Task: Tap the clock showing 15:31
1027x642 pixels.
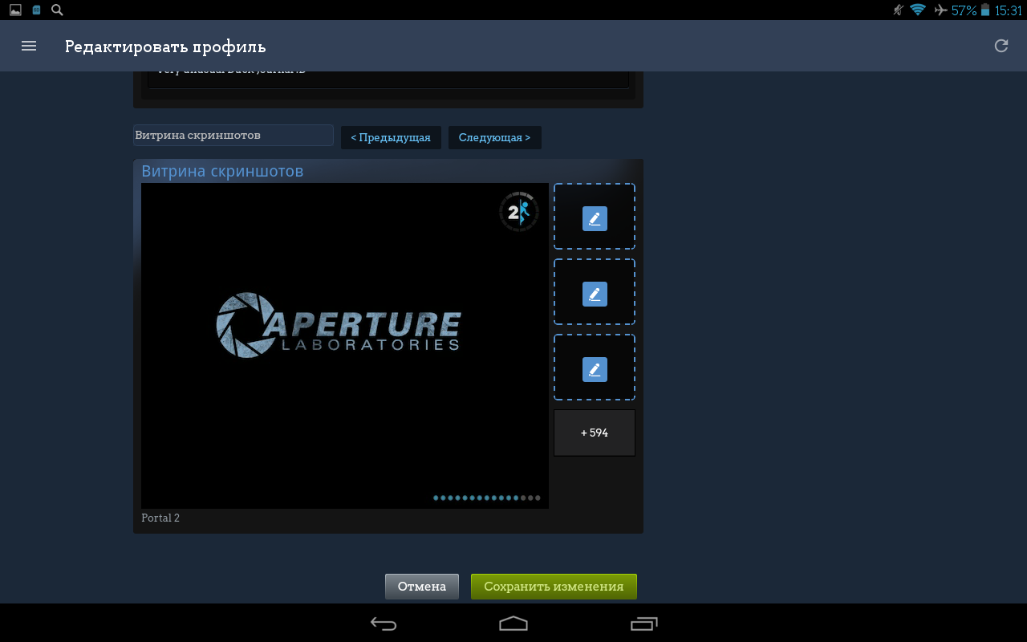Action: pyautogui.click(x=1008, y=10)
